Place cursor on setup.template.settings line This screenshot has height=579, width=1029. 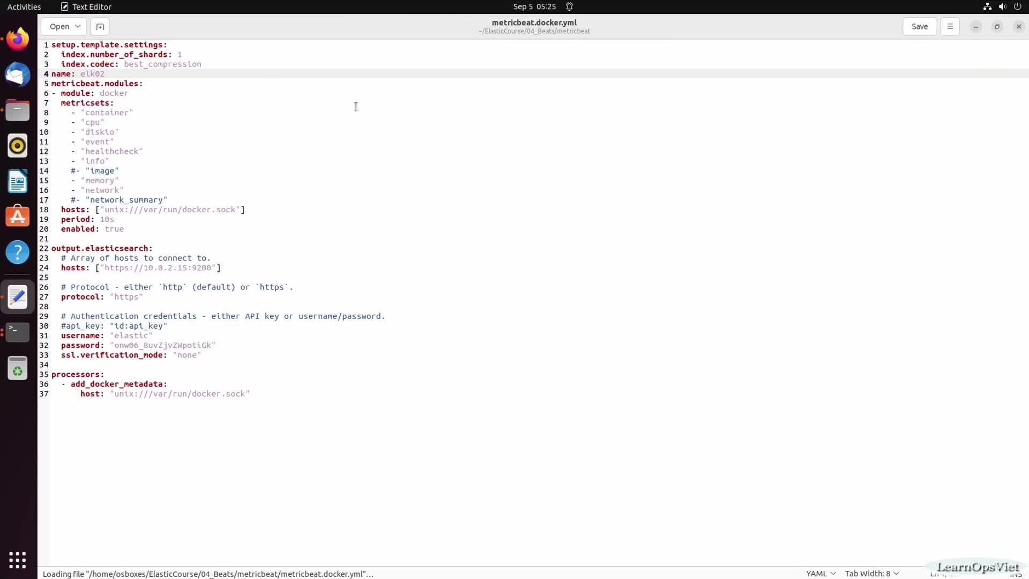point(109,44)
